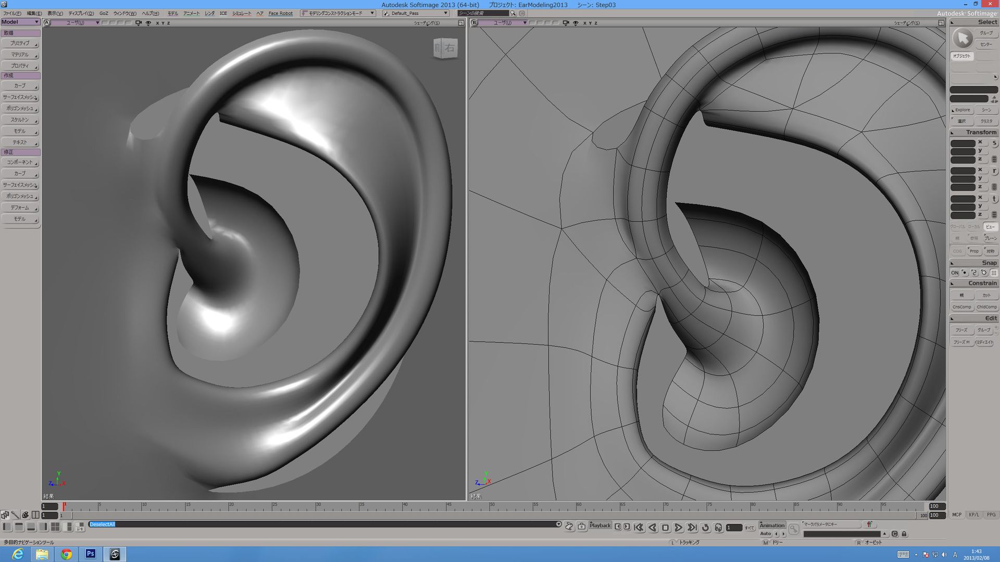Open the Model menu dropdown

click(20, 22)
